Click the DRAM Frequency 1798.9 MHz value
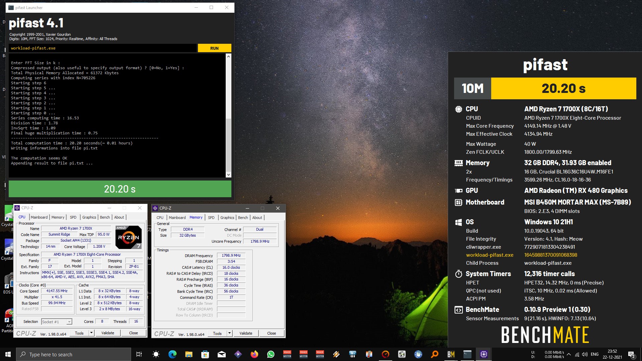The width and height of the screenshot is (642, 361). point(231,255)
